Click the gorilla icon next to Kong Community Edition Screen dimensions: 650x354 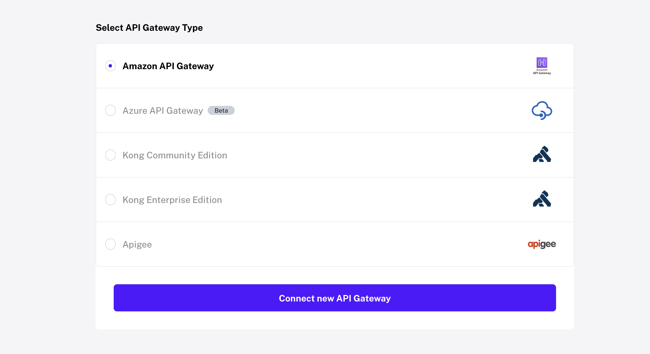[x=541, y=155]
